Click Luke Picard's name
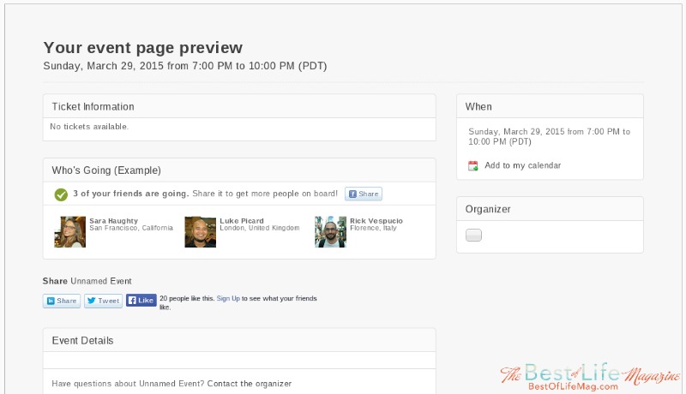Image resolution: width=686 pixels, height=394 pixels. [242, 221]
